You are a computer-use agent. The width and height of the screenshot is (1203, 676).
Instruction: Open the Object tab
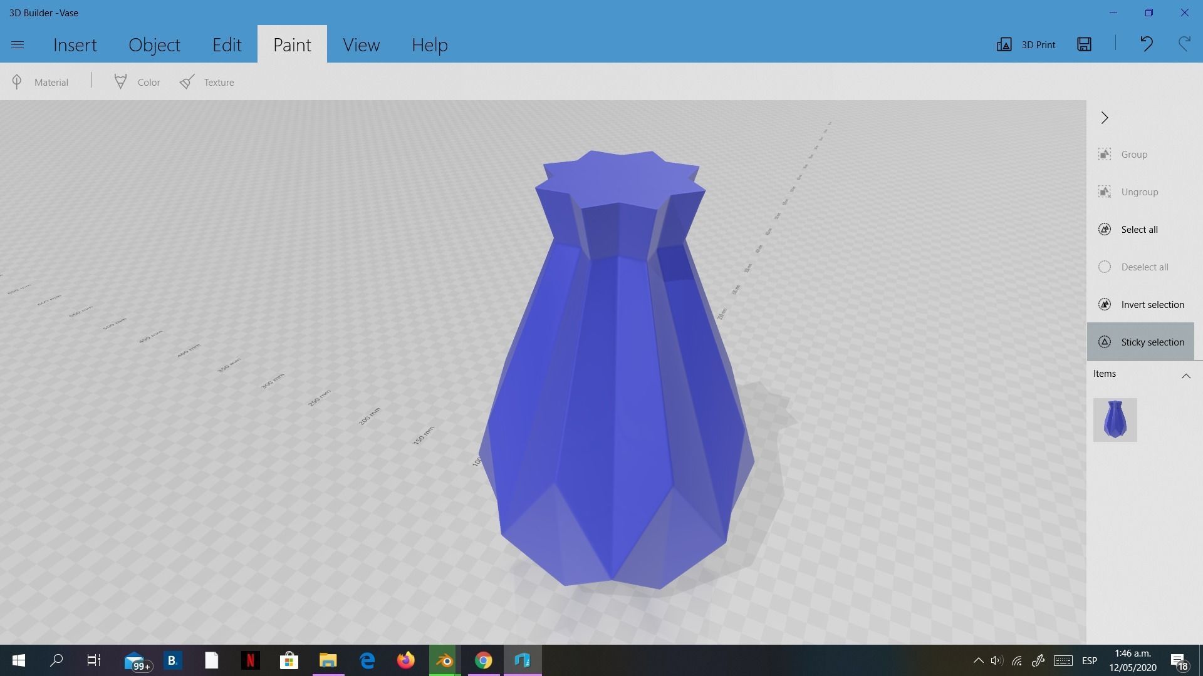click(154, 44)
